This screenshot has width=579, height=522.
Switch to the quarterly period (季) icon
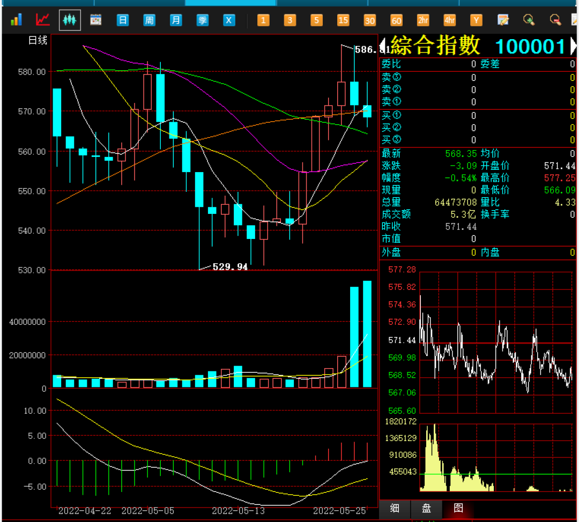coord(202,20)
